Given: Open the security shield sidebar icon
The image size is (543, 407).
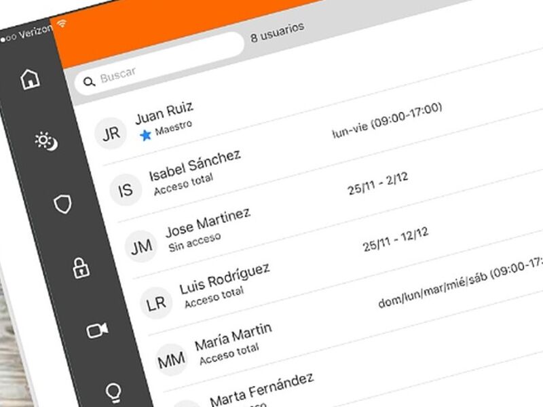Looking at the screenshot, I should pyautogui.click(x=62, y=204).
